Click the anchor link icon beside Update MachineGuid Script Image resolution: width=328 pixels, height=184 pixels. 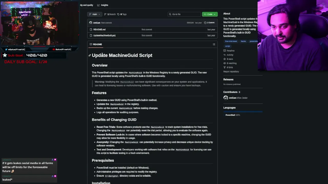tap(90, 55)
